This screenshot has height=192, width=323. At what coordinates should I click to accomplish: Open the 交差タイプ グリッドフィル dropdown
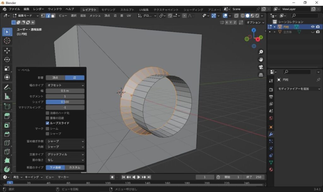tap(65, 154)
